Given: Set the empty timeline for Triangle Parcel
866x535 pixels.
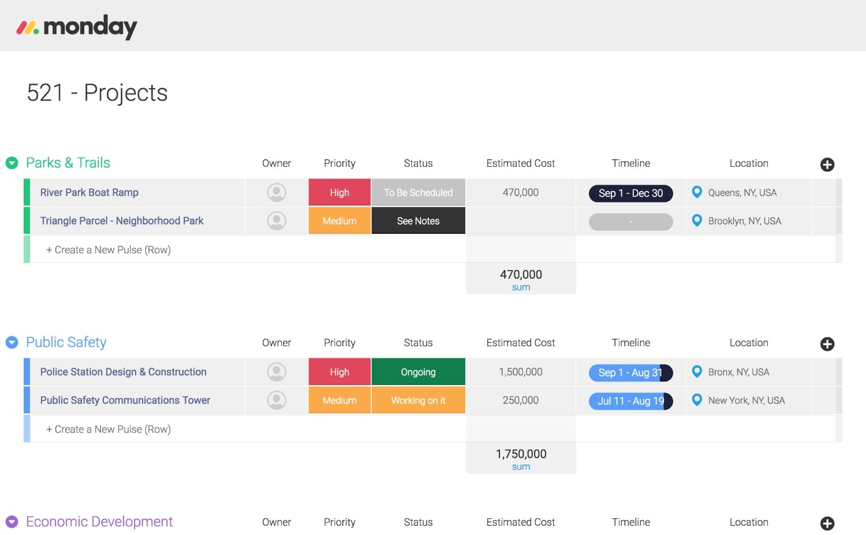Looking at the screenshot, I should (631, 222).
